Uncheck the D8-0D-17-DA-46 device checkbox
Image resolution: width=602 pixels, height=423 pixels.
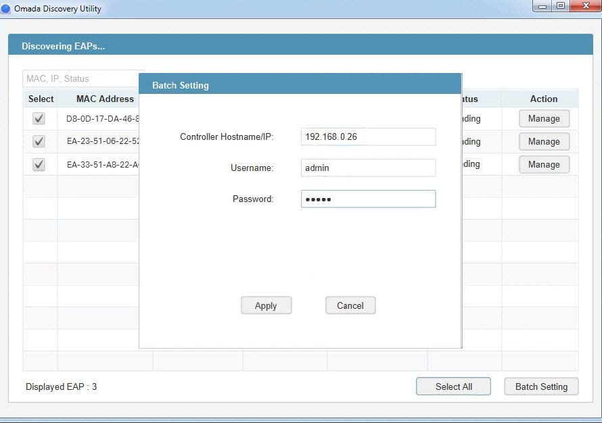39,119
